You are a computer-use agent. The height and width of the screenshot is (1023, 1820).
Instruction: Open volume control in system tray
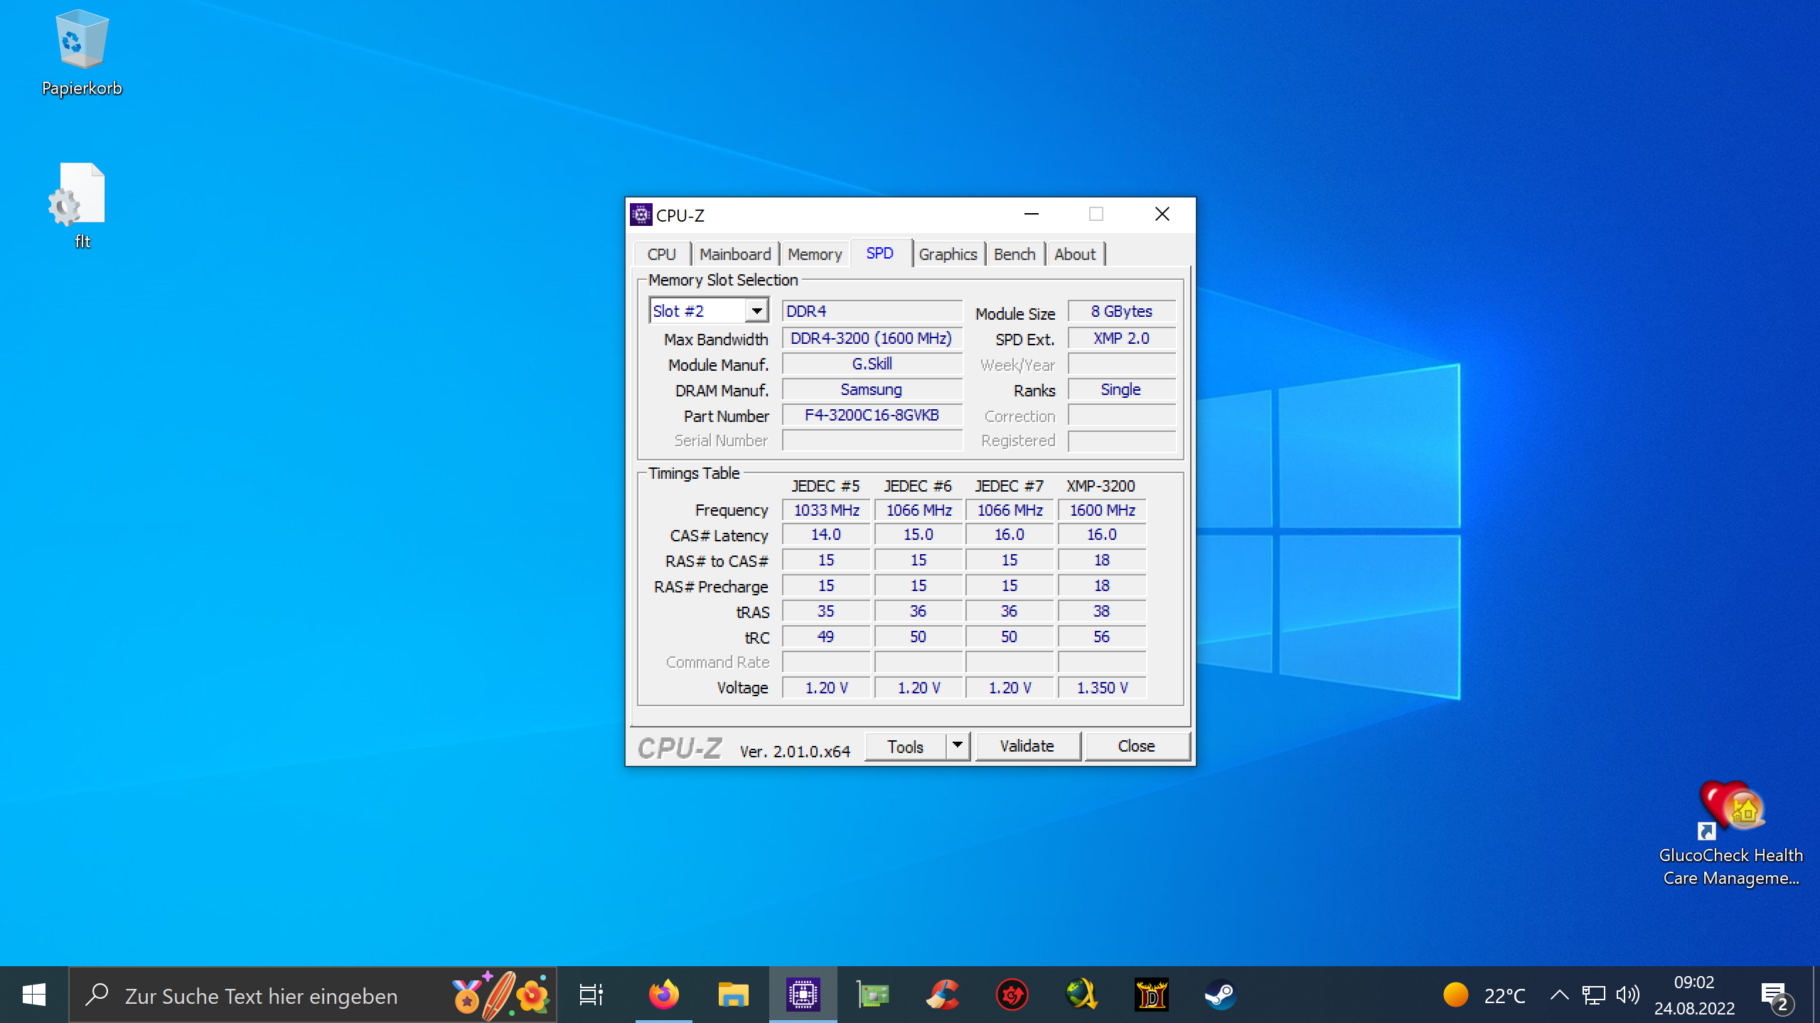[x=1627, y=995]
